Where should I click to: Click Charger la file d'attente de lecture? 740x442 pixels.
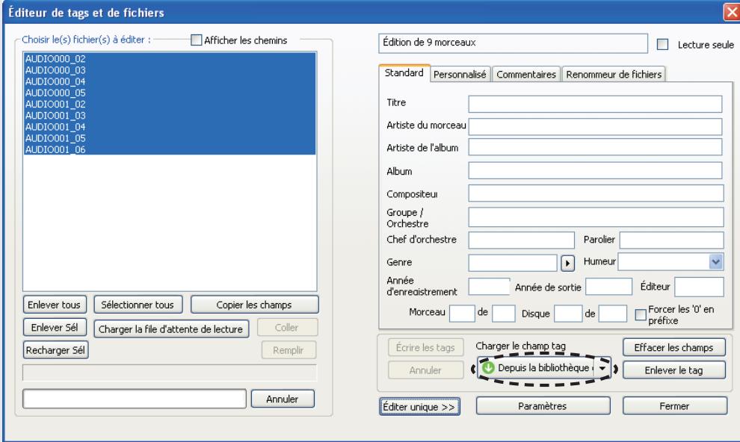tap(171, 329)
